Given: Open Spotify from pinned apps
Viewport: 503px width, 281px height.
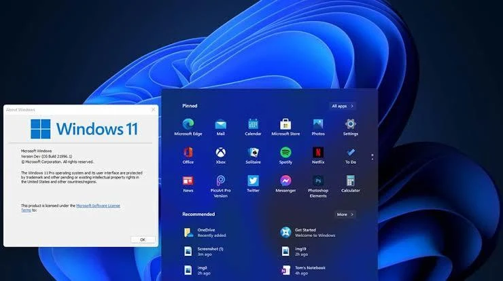Looking at the screenshot, I should click(x=285, y=155).
